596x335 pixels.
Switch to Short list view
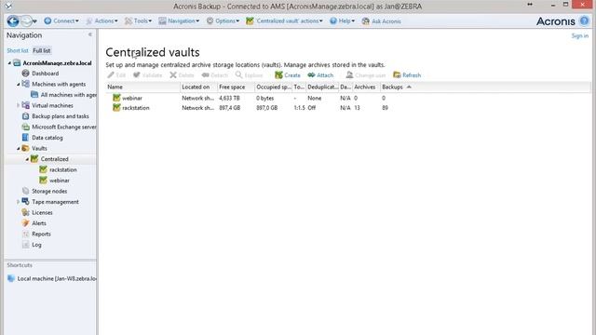[x=18, y=50]
